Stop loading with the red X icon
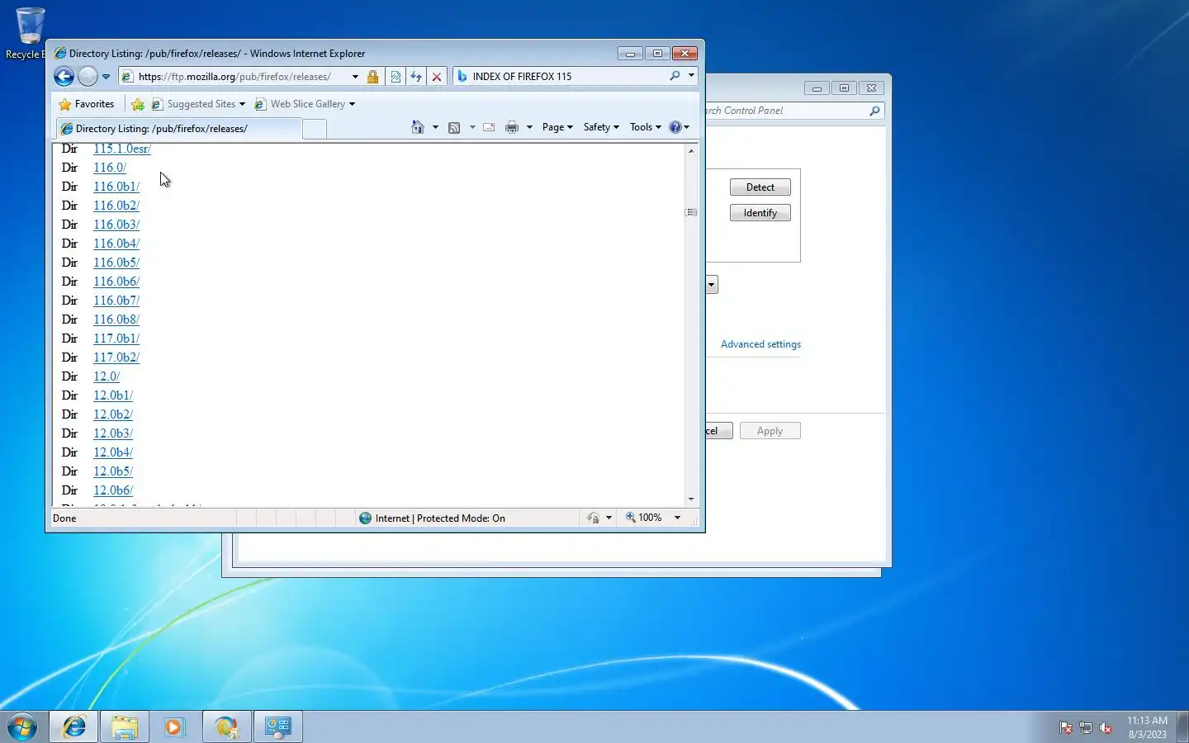Screen dimensions: 1189x743 (x=437, y=77)
